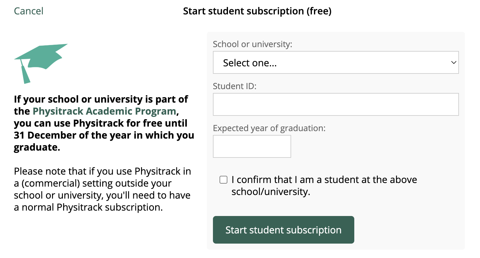Click the "Please note" commercial setting paragraph
The image size is (480, 258).
(102, 189)
